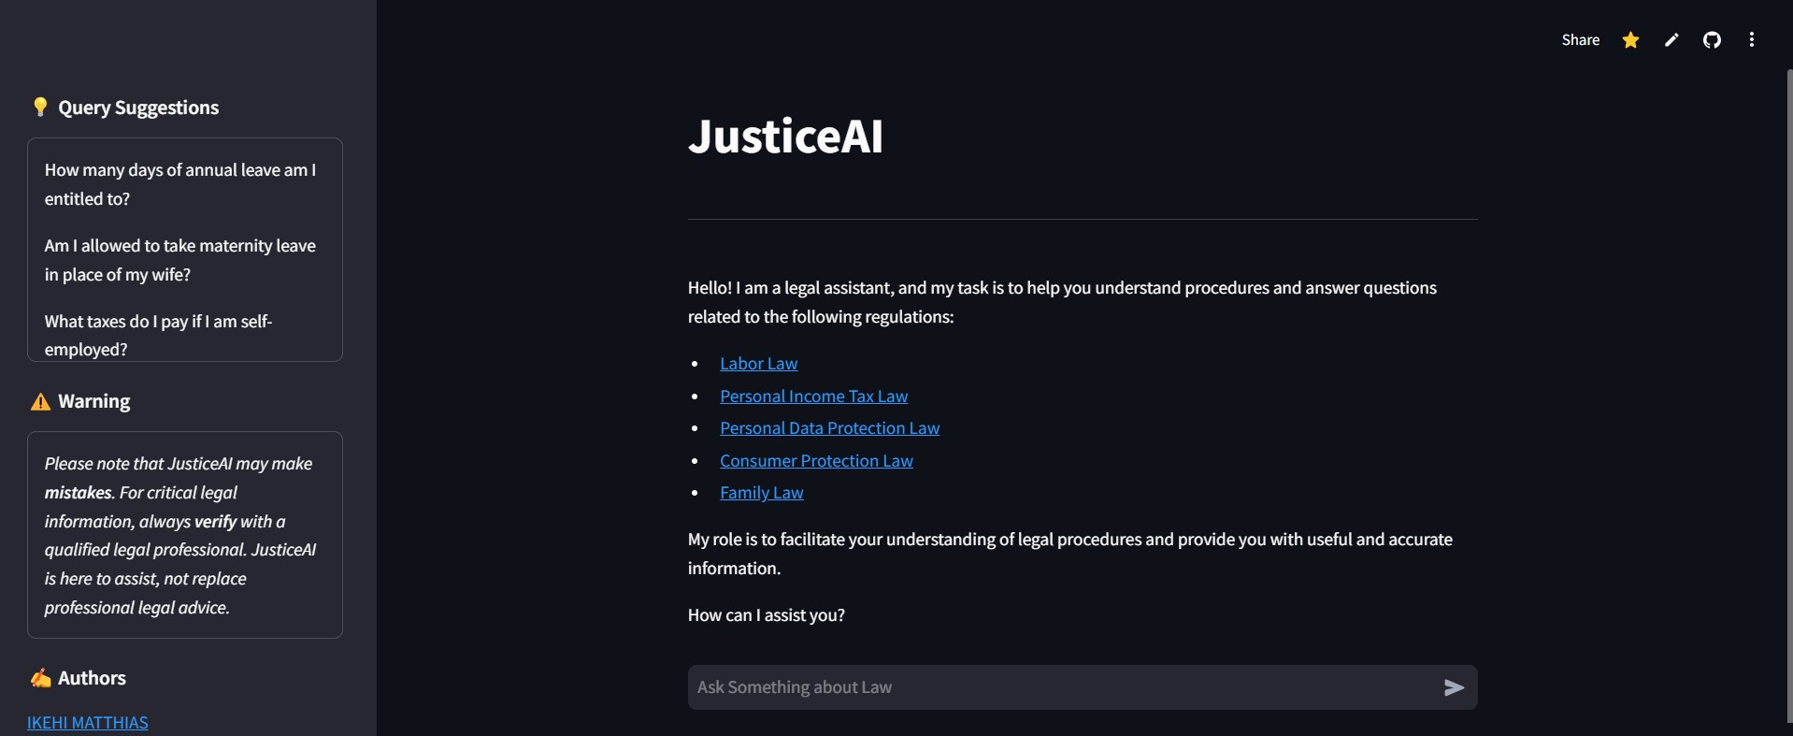Choose the self-employed taxes suggestion

click(x=159, y=335)
